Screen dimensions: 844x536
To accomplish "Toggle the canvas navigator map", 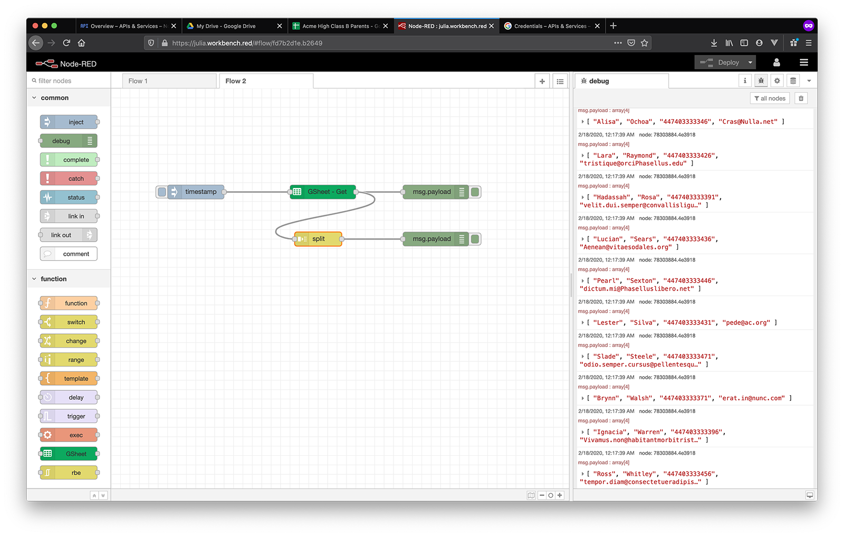I will pyautogui.click(x=531, y=495).
